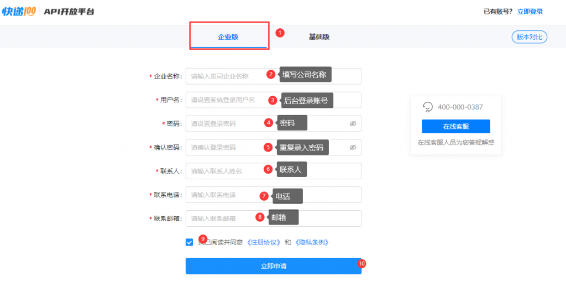The height and width of the screenshot is (307, 566).
Task: Switch to the 基础版 tab
Action: (319, 37)
